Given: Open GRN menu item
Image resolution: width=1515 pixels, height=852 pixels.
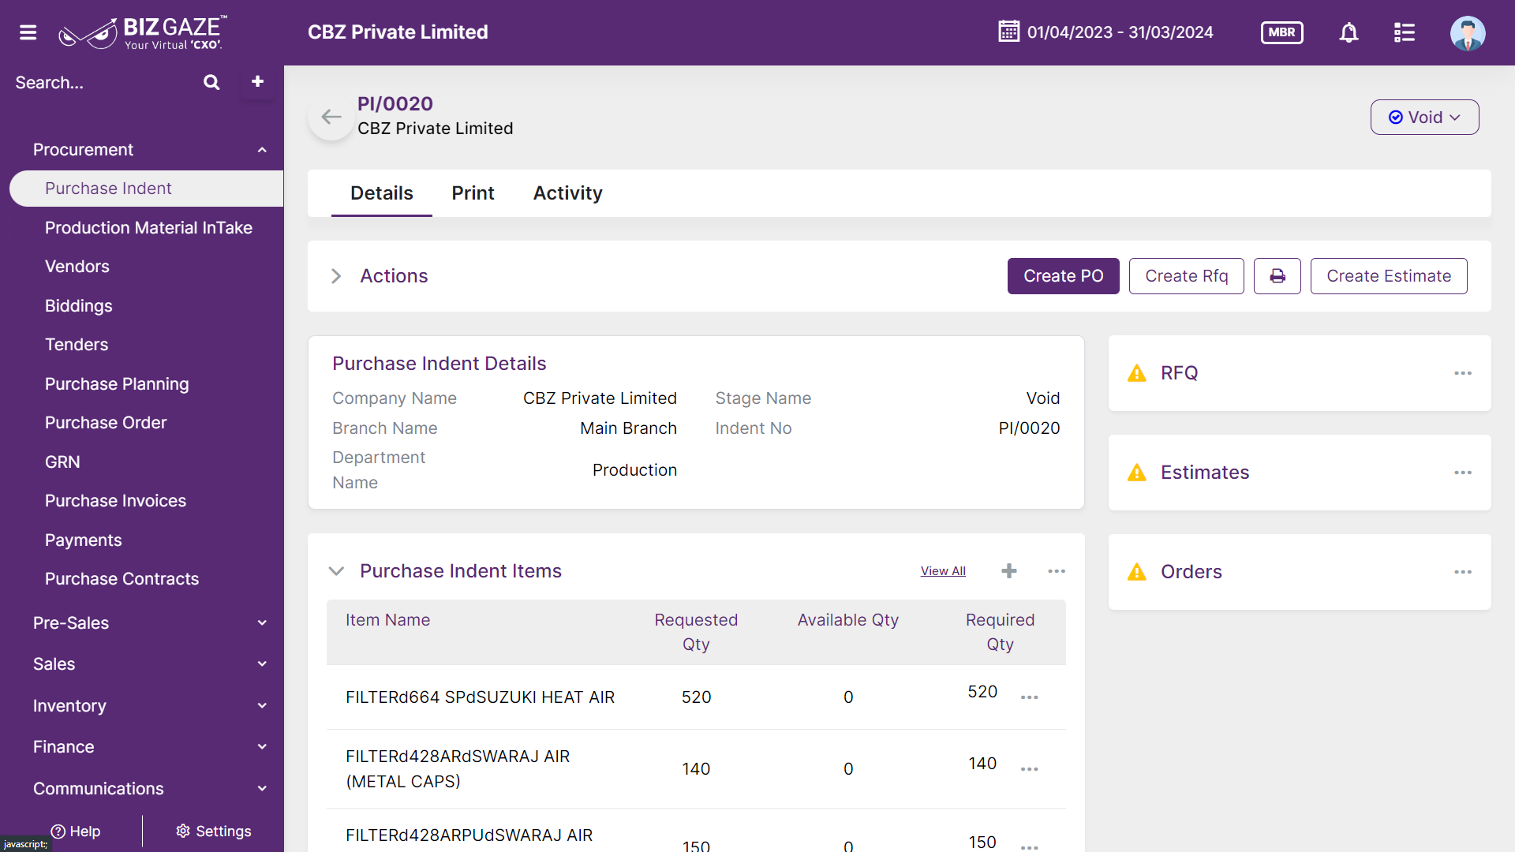Looking at the screenshot, I should 62,462.
